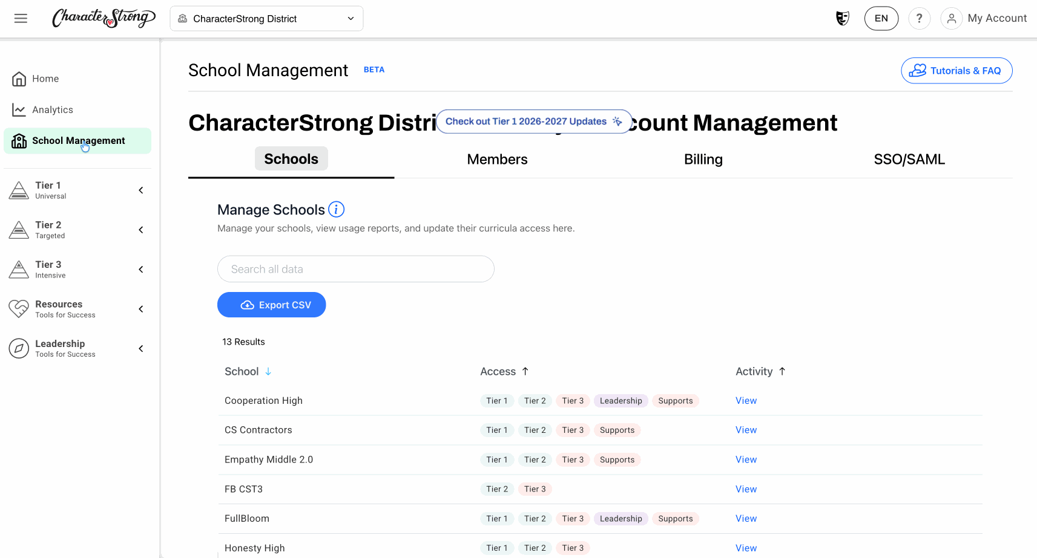Select School Management in the sidebar
The width and height of the screenshot is (1037, 558).
(77, 141)
